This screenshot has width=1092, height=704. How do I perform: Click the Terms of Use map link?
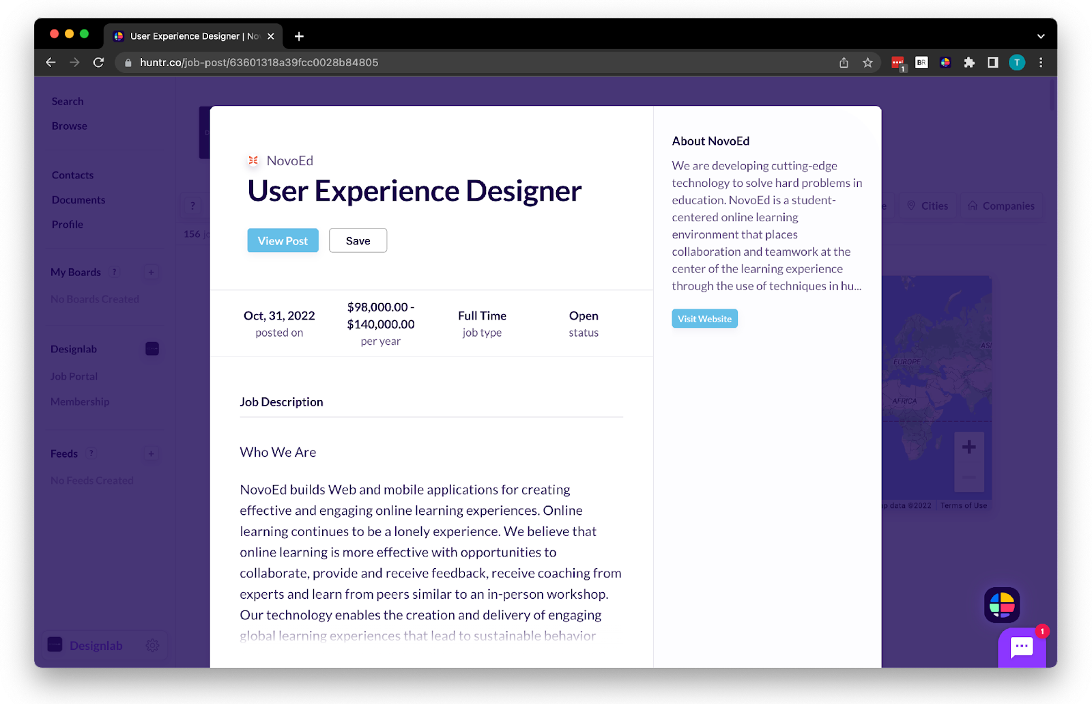[964, 505]
